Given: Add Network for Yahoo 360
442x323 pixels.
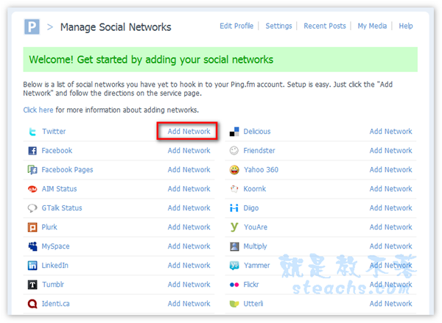Looking at the screenshot, I should pyautogui.click(x=390, y=170).
